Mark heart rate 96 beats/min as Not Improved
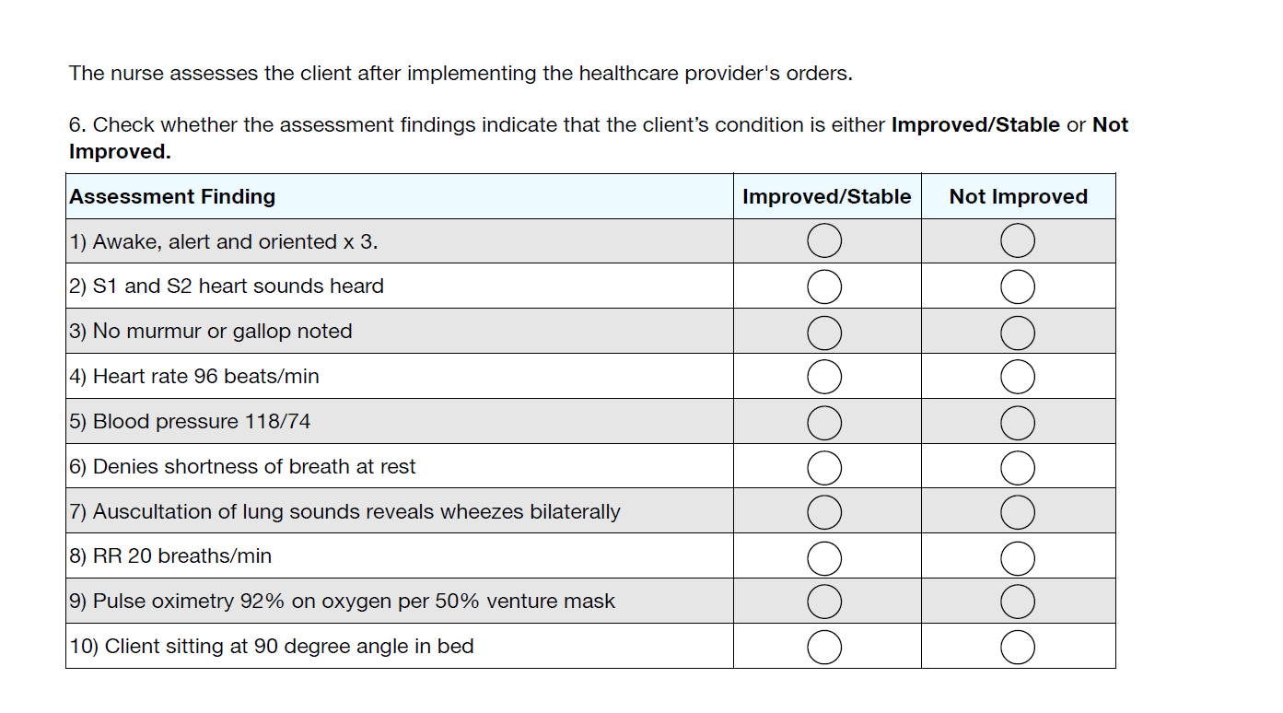The height and width of the screenshot is (713, 1283). tap(1018, 376)
